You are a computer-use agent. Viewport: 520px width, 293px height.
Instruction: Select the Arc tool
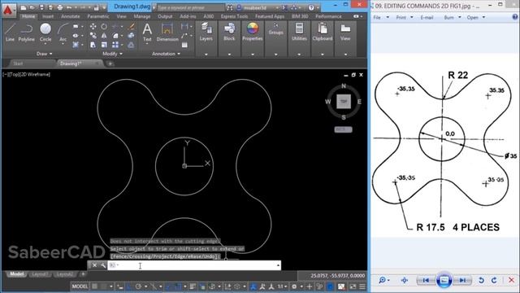(x=63, y=33)
